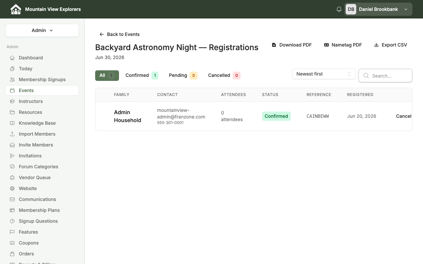Click the Membership Signups people icon

pos(12,80)
